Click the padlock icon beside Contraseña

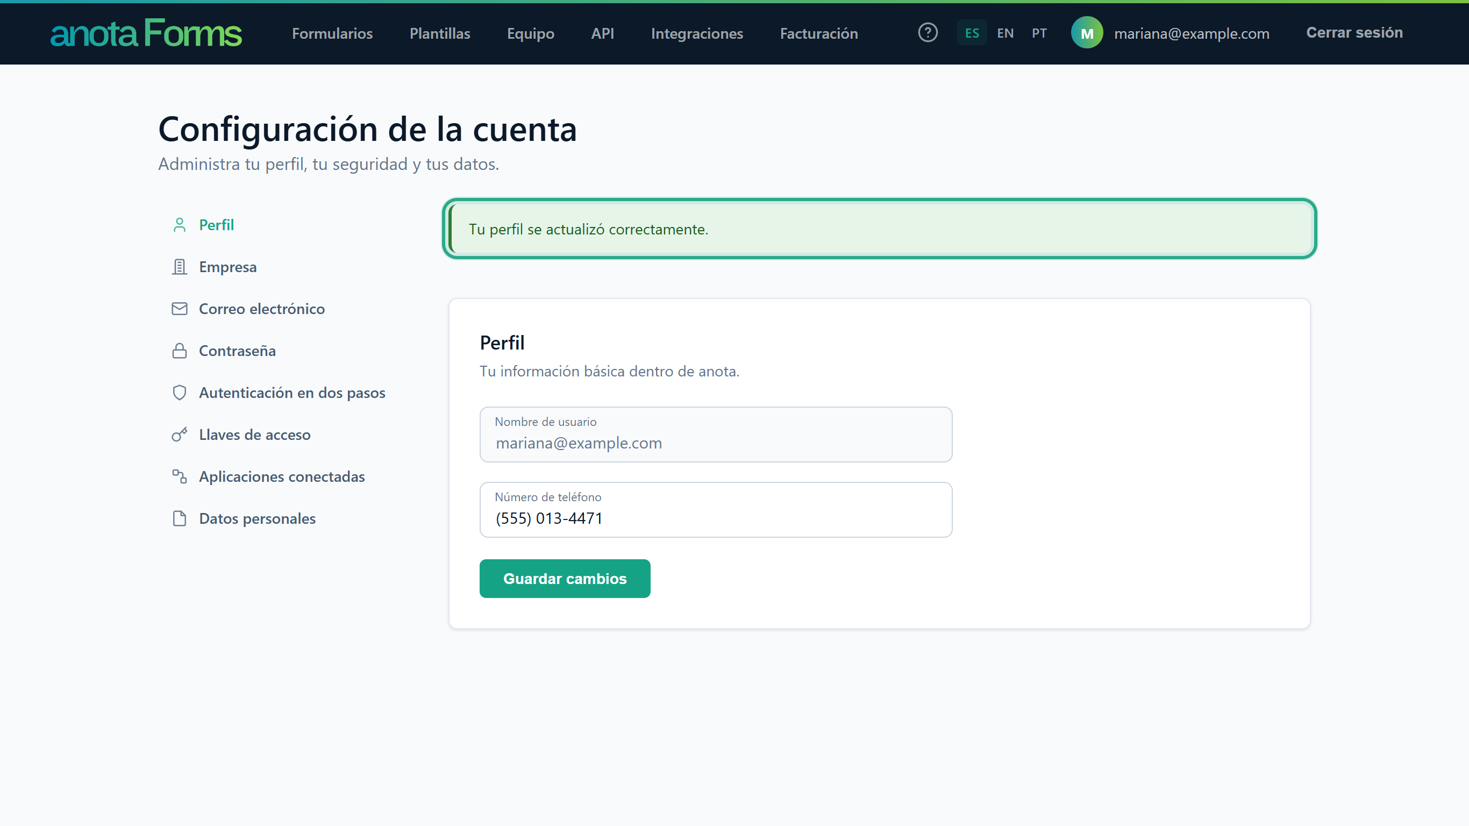click(x=180, y=351)
